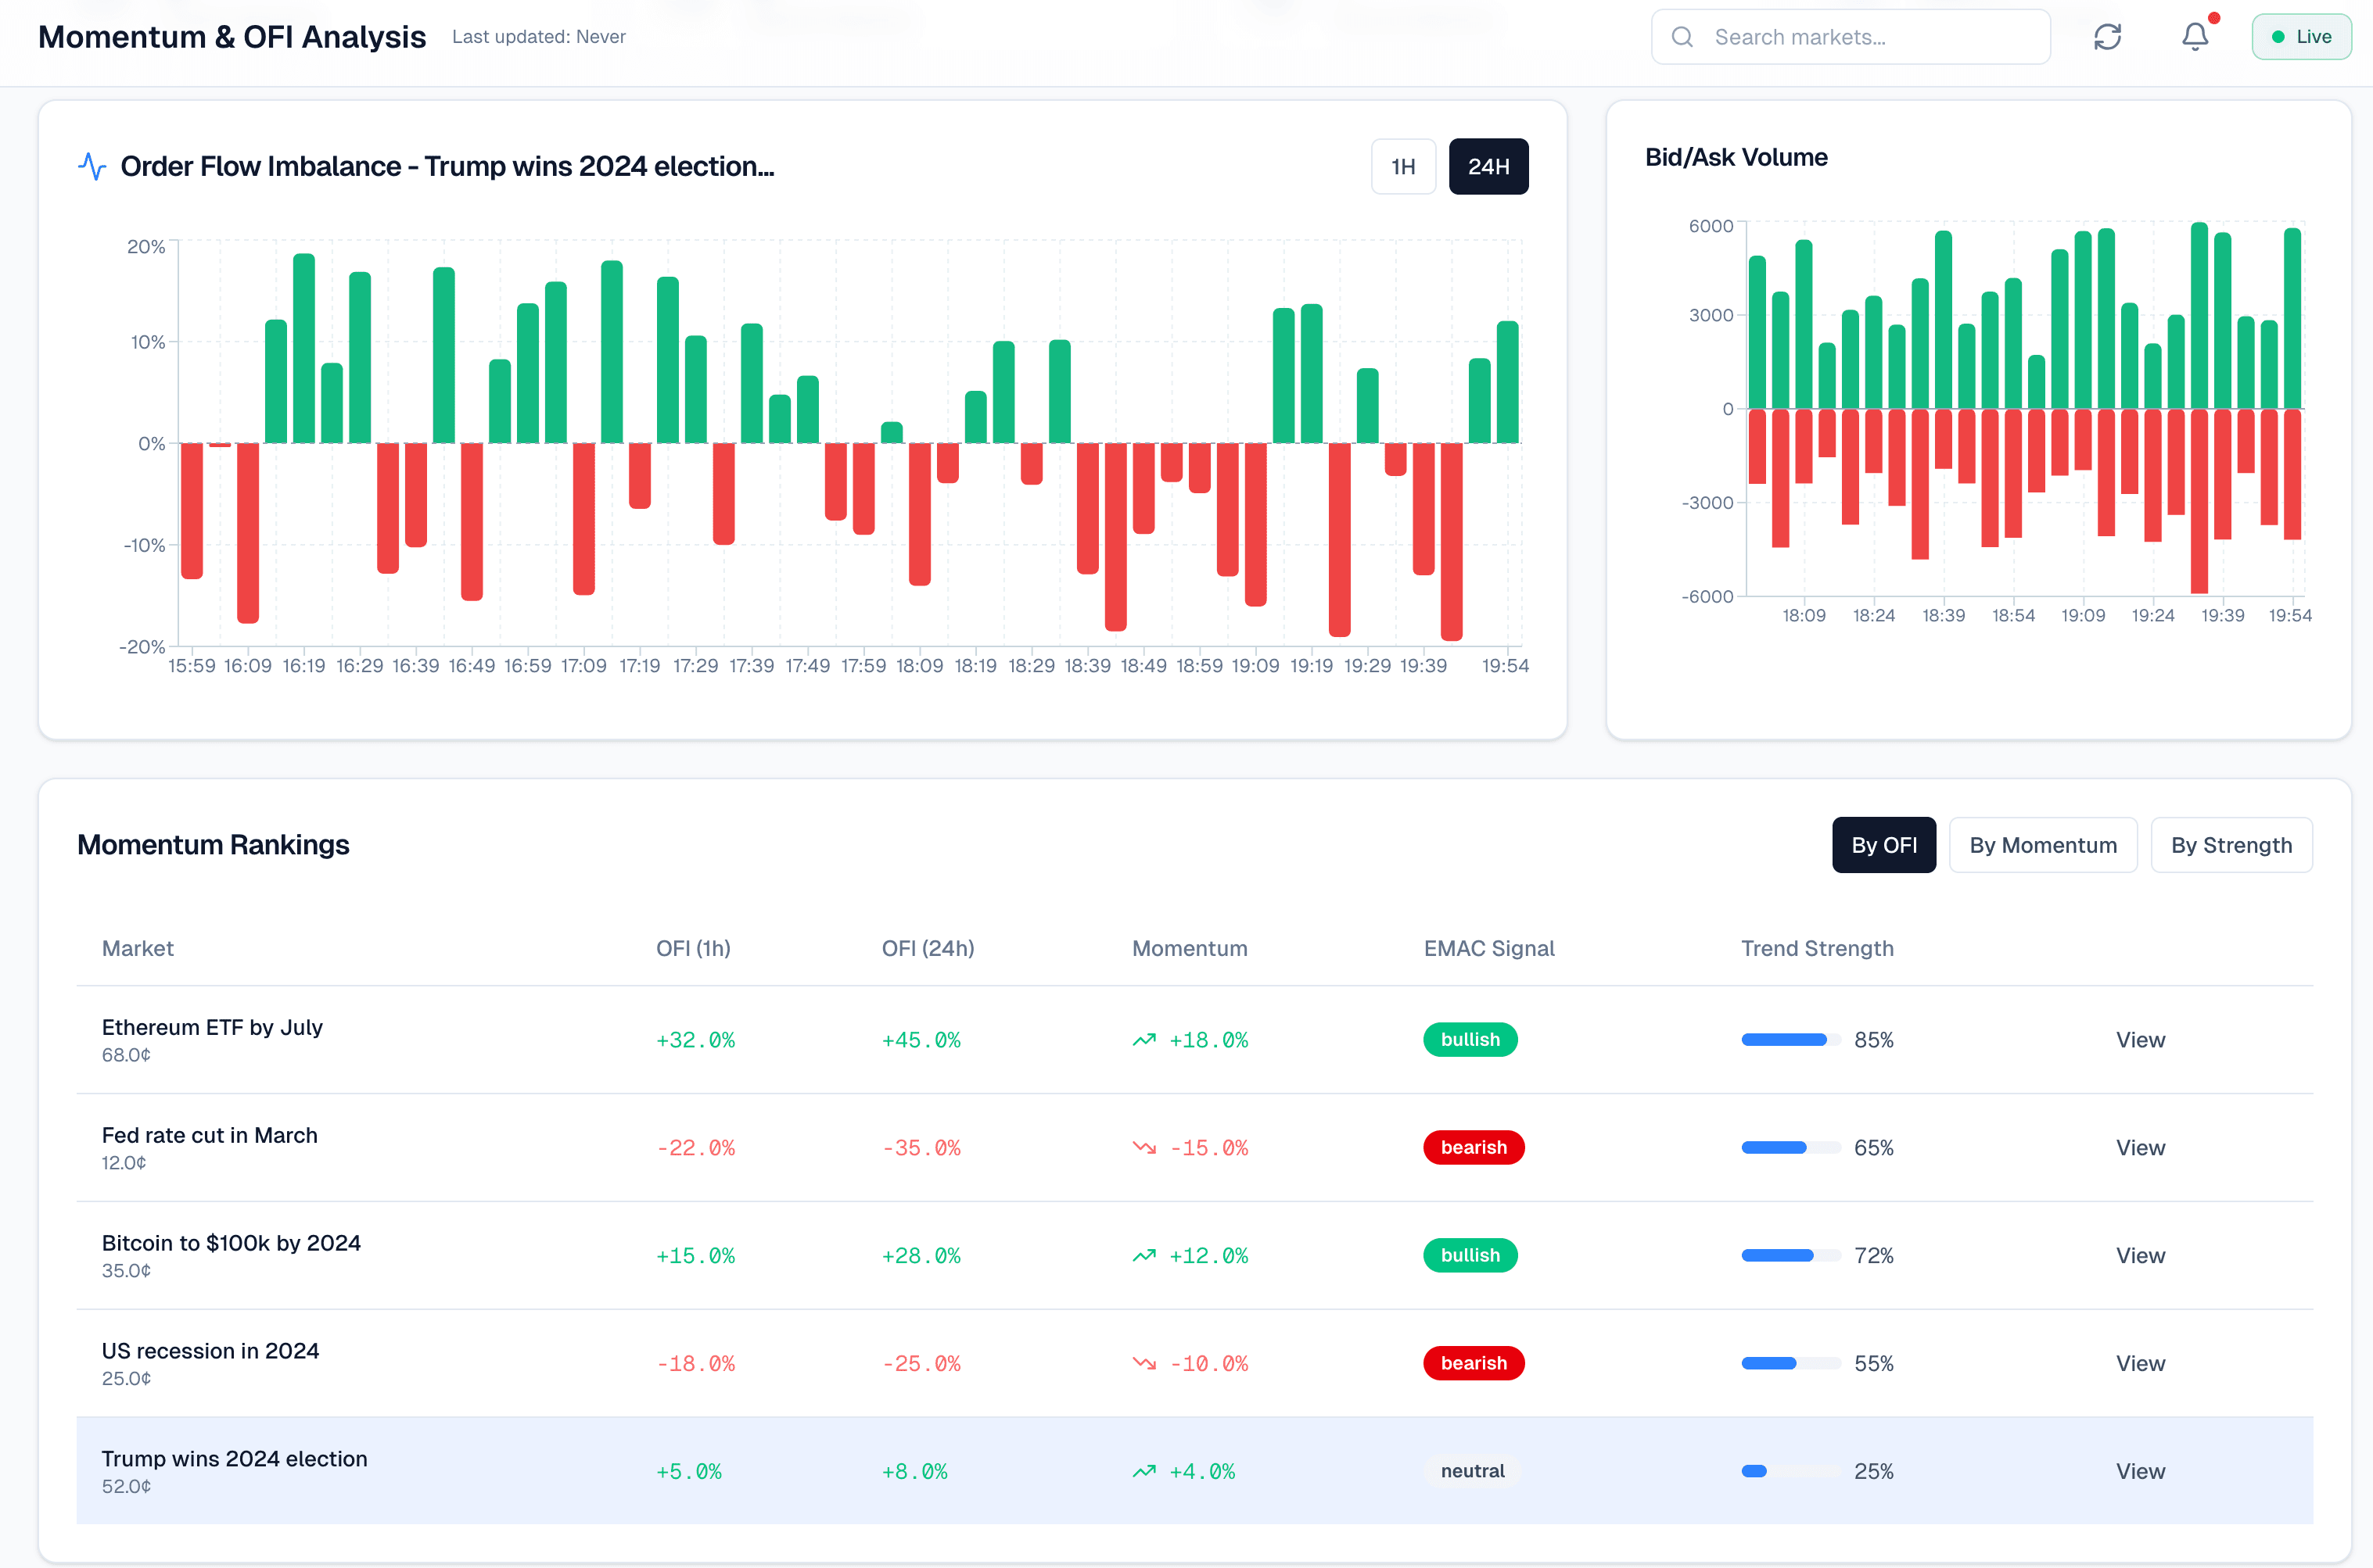Select the 24H timeframe button
The image size is (2373, 1568).
tap(1488, 167)
